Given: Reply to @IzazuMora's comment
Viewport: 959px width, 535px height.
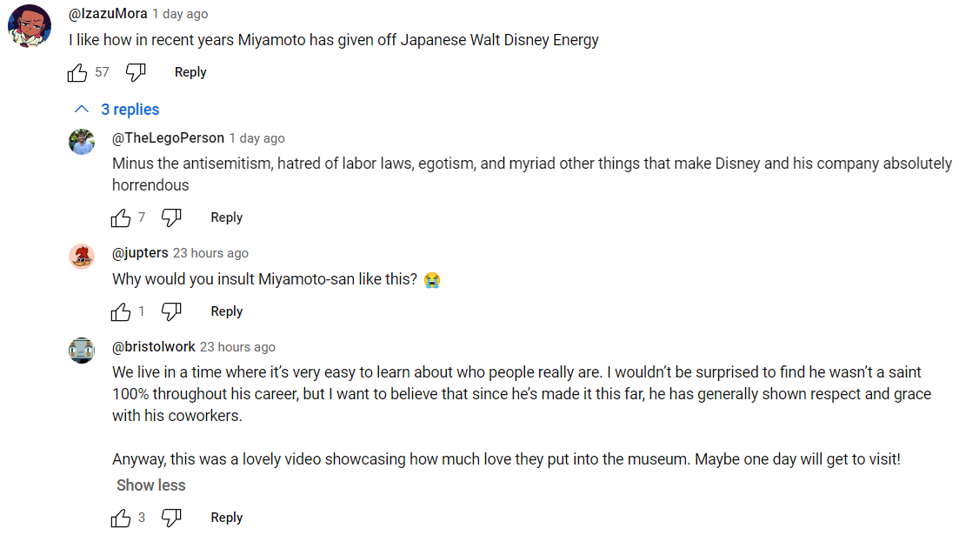Looking at the screenshot, I should tap(190, 72).
